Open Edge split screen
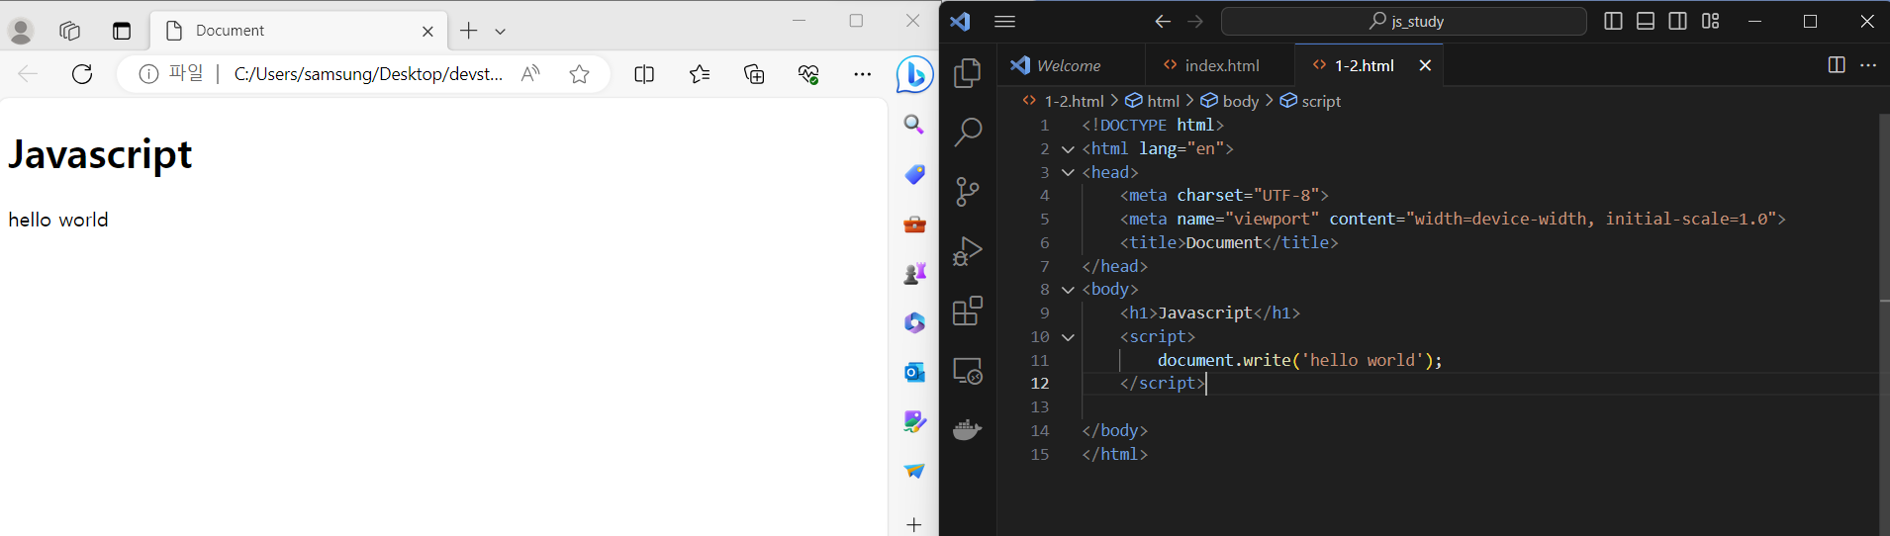The image size is (1890, 536). 644,74
